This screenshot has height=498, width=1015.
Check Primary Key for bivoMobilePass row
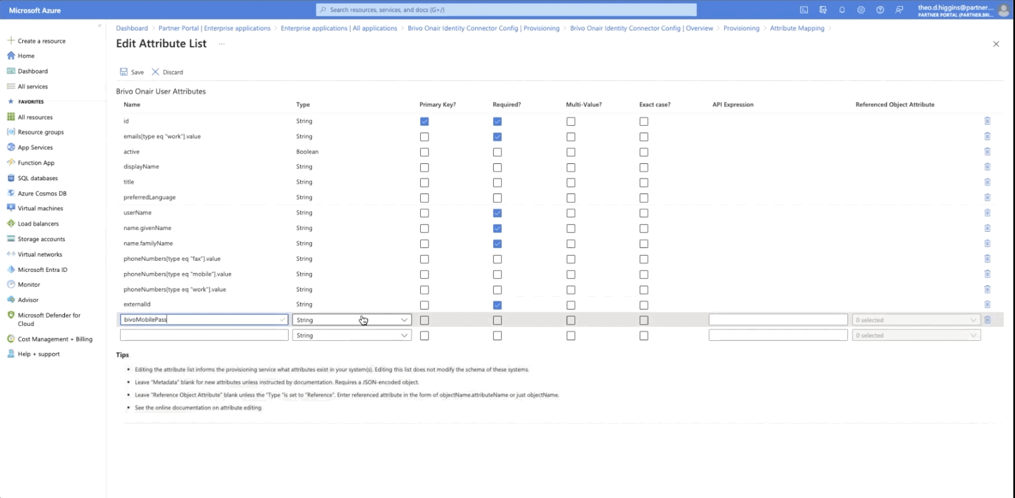click(x=425, y=320)
